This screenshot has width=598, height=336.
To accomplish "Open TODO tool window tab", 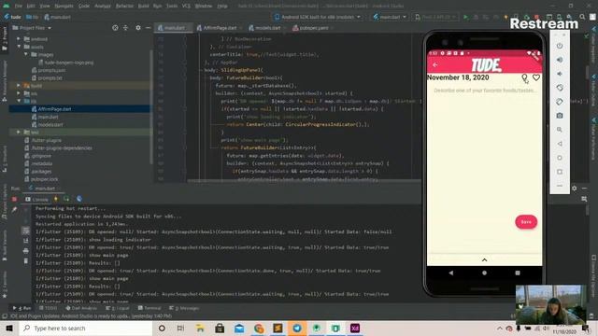I will point(48,308).
